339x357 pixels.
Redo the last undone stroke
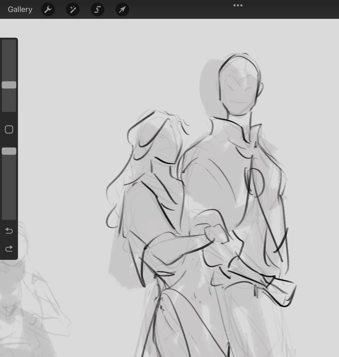point(9,248)
